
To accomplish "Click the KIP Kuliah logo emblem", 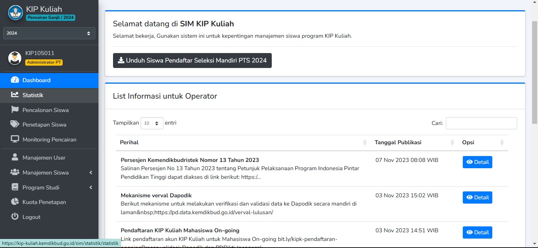I will pyautogui.click(x=16, y=13).
